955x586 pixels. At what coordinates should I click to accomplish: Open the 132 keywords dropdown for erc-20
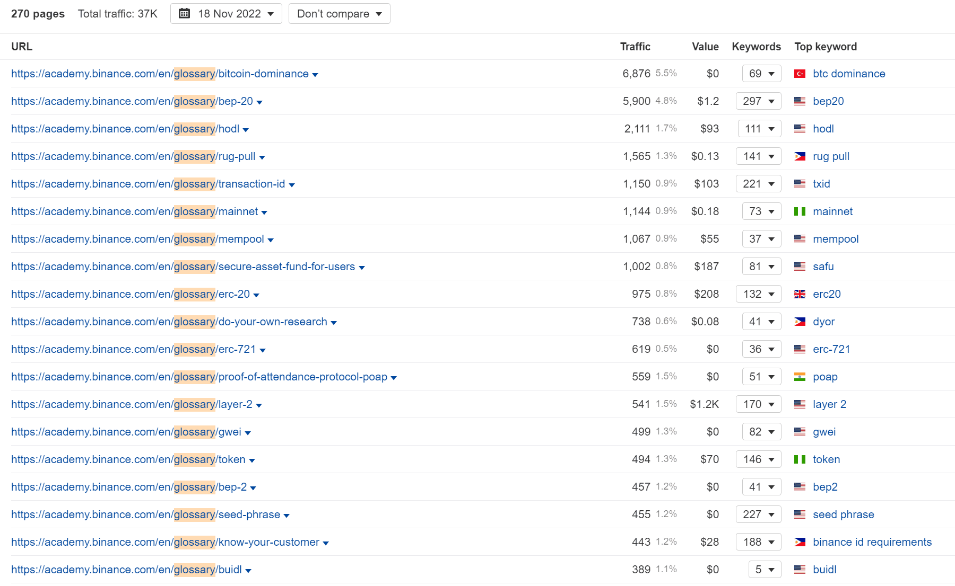pos(758,294)
